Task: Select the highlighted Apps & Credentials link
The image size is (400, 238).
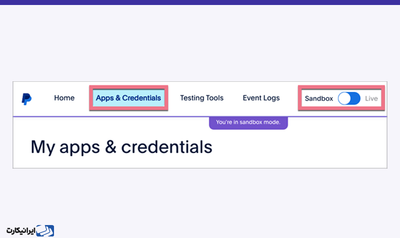Action: click(x=128, y=98)
